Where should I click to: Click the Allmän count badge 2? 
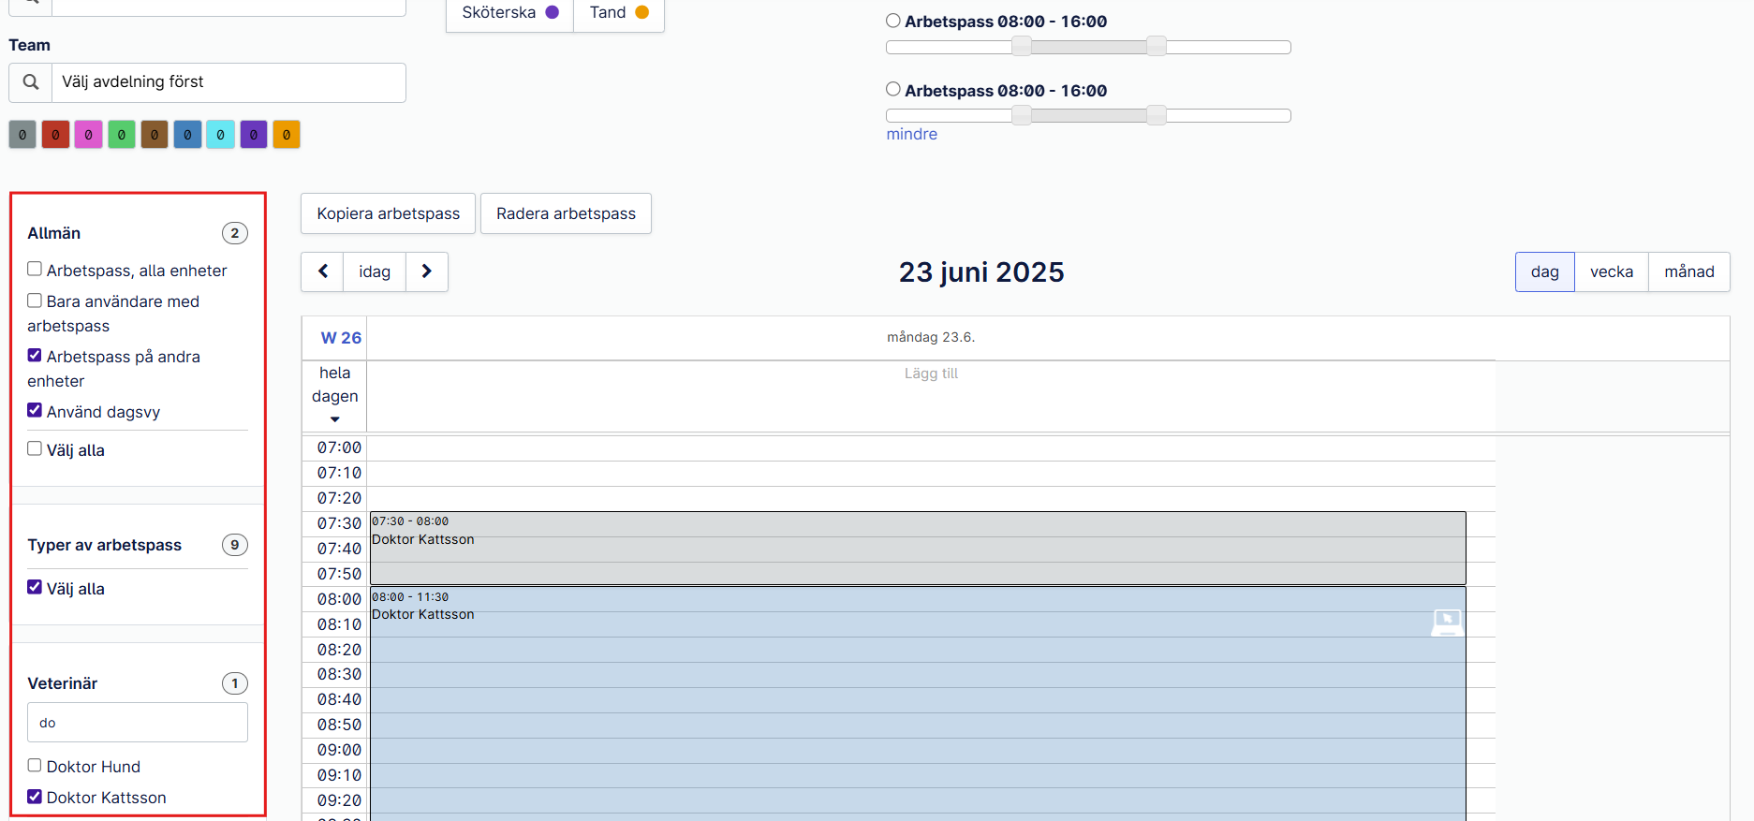(x=235, y=233)
